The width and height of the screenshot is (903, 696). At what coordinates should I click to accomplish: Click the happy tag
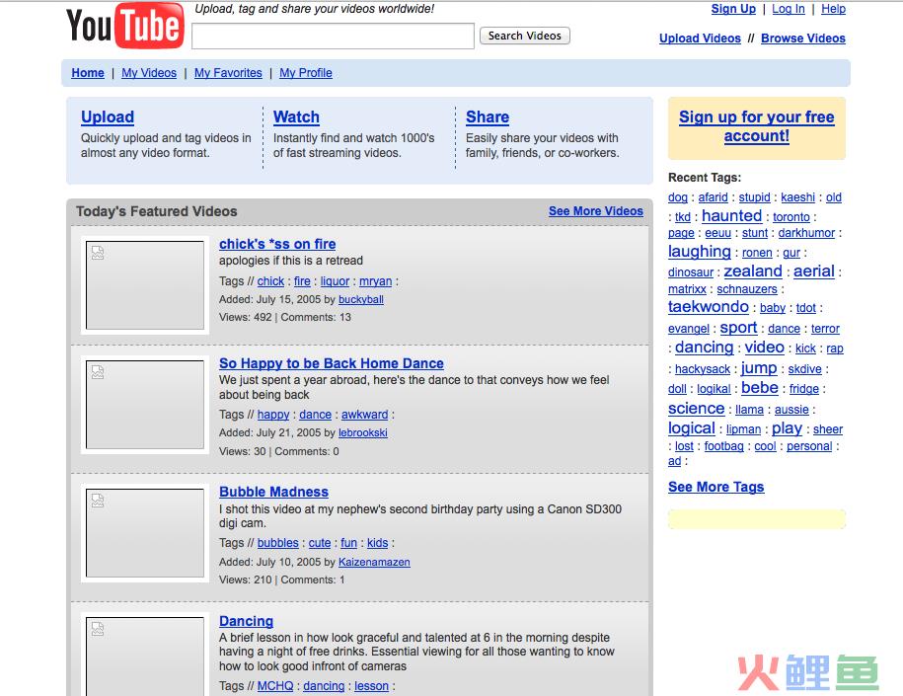coord(273,415)
